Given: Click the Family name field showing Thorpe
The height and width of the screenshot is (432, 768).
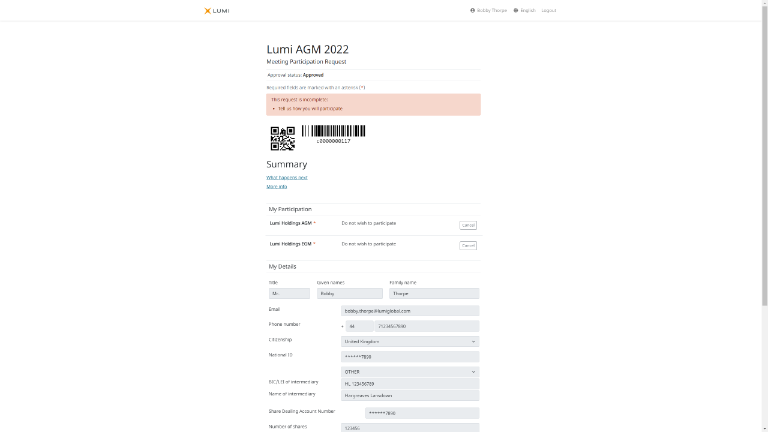Looking at the screenshot, I should pyautogui.click(x=434, y=293).
